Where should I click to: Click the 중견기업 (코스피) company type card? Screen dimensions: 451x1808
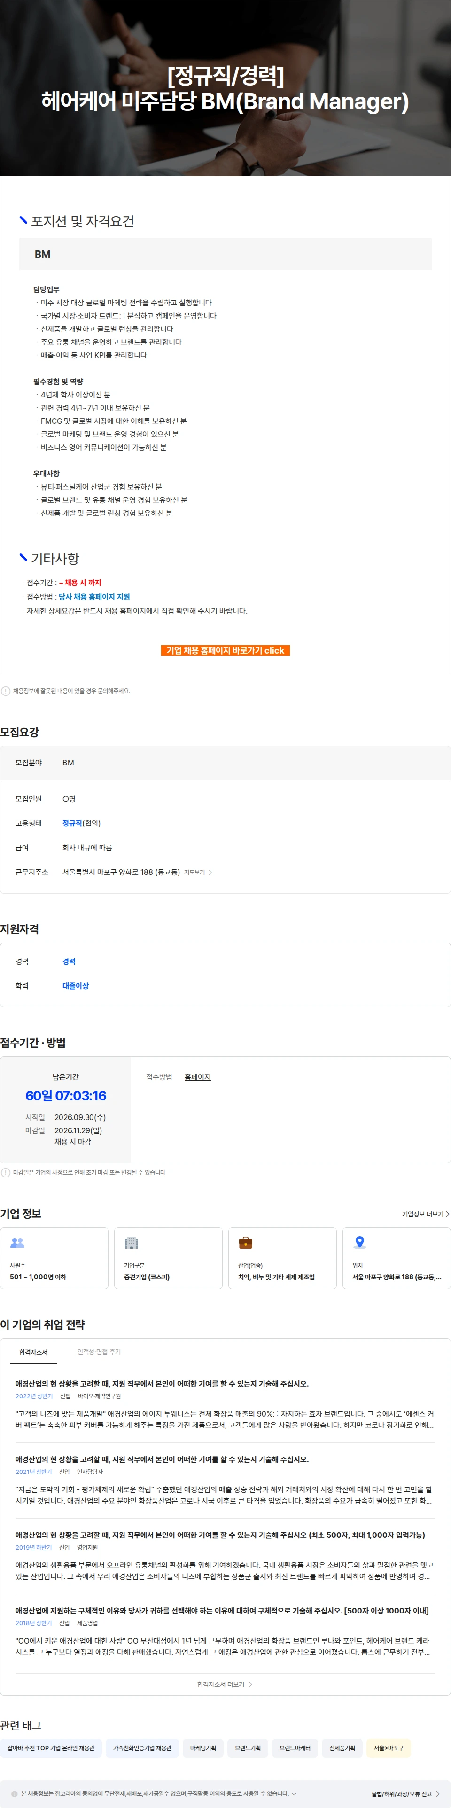pyautogui.click(x=168, y=1258)
